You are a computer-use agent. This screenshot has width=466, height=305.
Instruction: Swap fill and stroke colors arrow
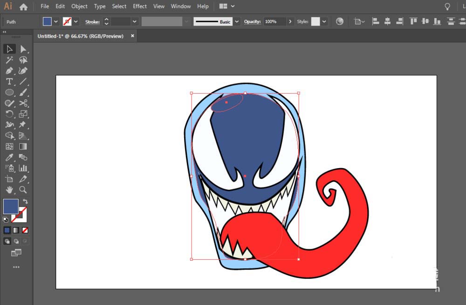pyautogui.click(x=25, y=201)
